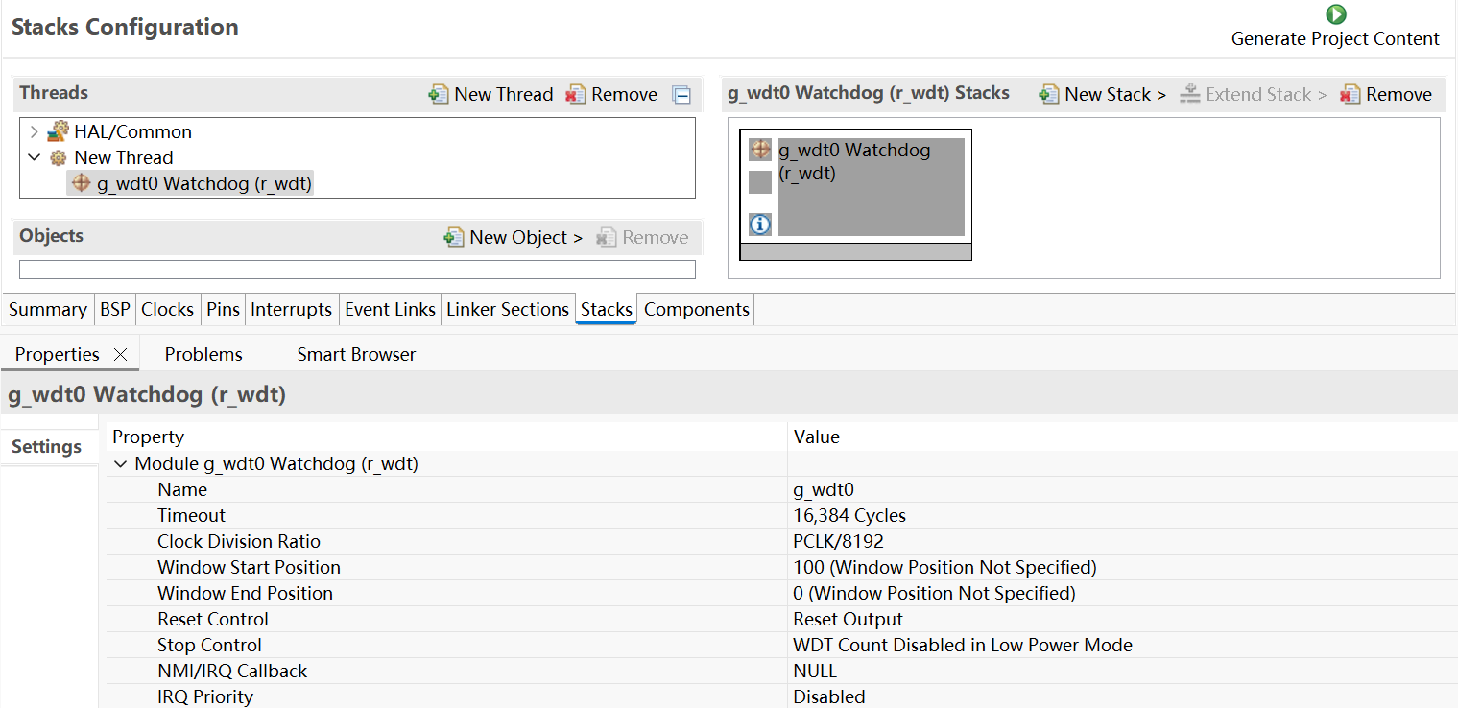Select the Clock Division Ratio property name
Viewport: 1458px width, 708px height.
click(239, 542)
